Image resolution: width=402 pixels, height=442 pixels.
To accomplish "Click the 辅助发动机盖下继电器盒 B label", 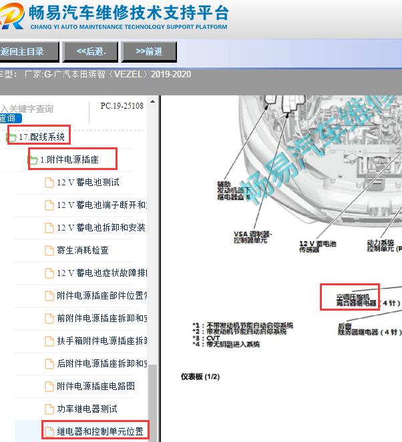I will (x=234, y=191).
